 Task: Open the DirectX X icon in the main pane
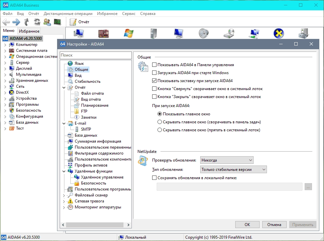279,33
